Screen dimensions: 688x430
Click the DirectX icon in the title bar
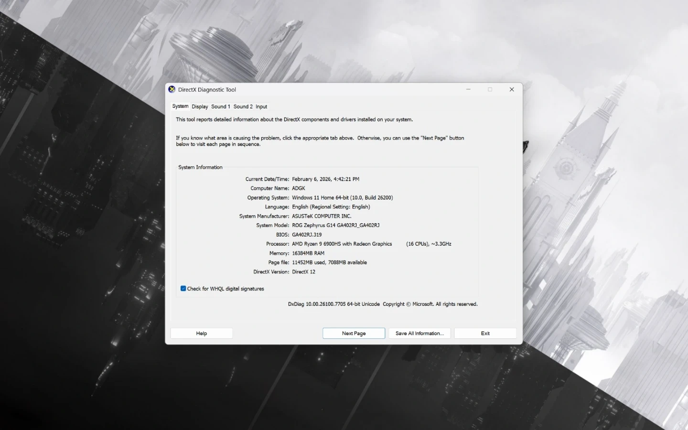[172, 89]
